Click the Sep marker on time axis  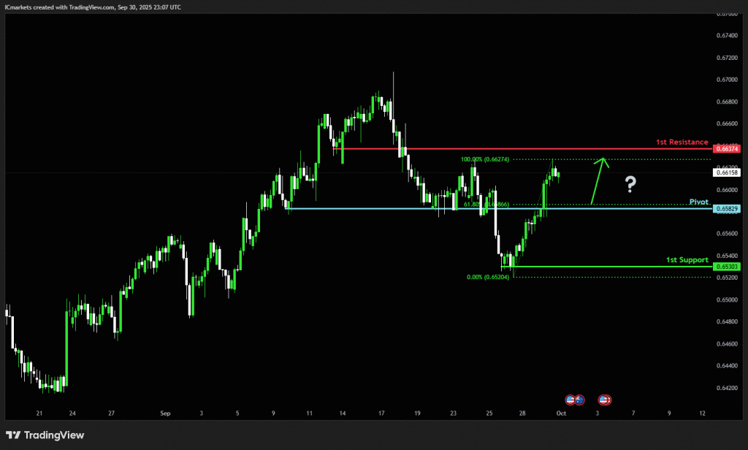(x=166, y=413)
